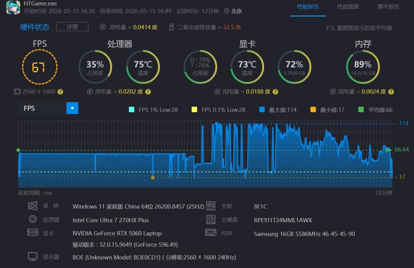Open the help icon next to 0.0024 度
414x268 pixels.
click(391, 92)
